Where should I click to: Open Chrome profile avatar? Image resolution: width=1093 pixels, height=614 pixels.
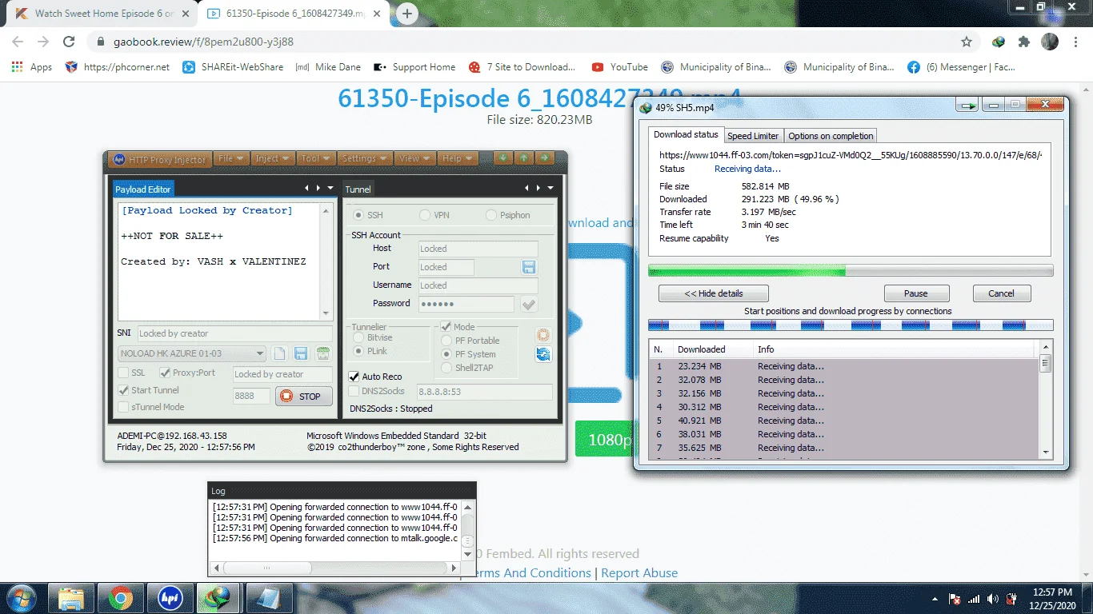point(1050,42)
